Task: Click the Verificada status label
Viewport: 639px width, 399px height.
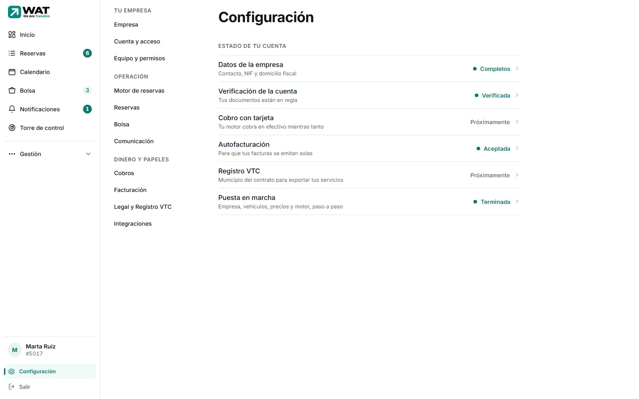Action: point(496,95)
